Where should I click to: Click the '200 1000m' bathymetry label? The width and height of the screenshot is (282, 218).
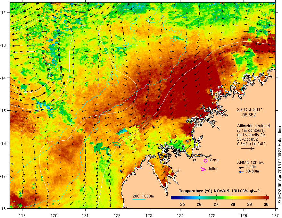point(143,196)
